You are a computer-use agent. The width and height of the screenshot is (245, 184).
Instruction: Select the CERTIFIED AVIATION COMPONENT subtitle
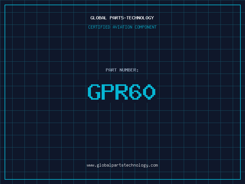tap(122, 27)
